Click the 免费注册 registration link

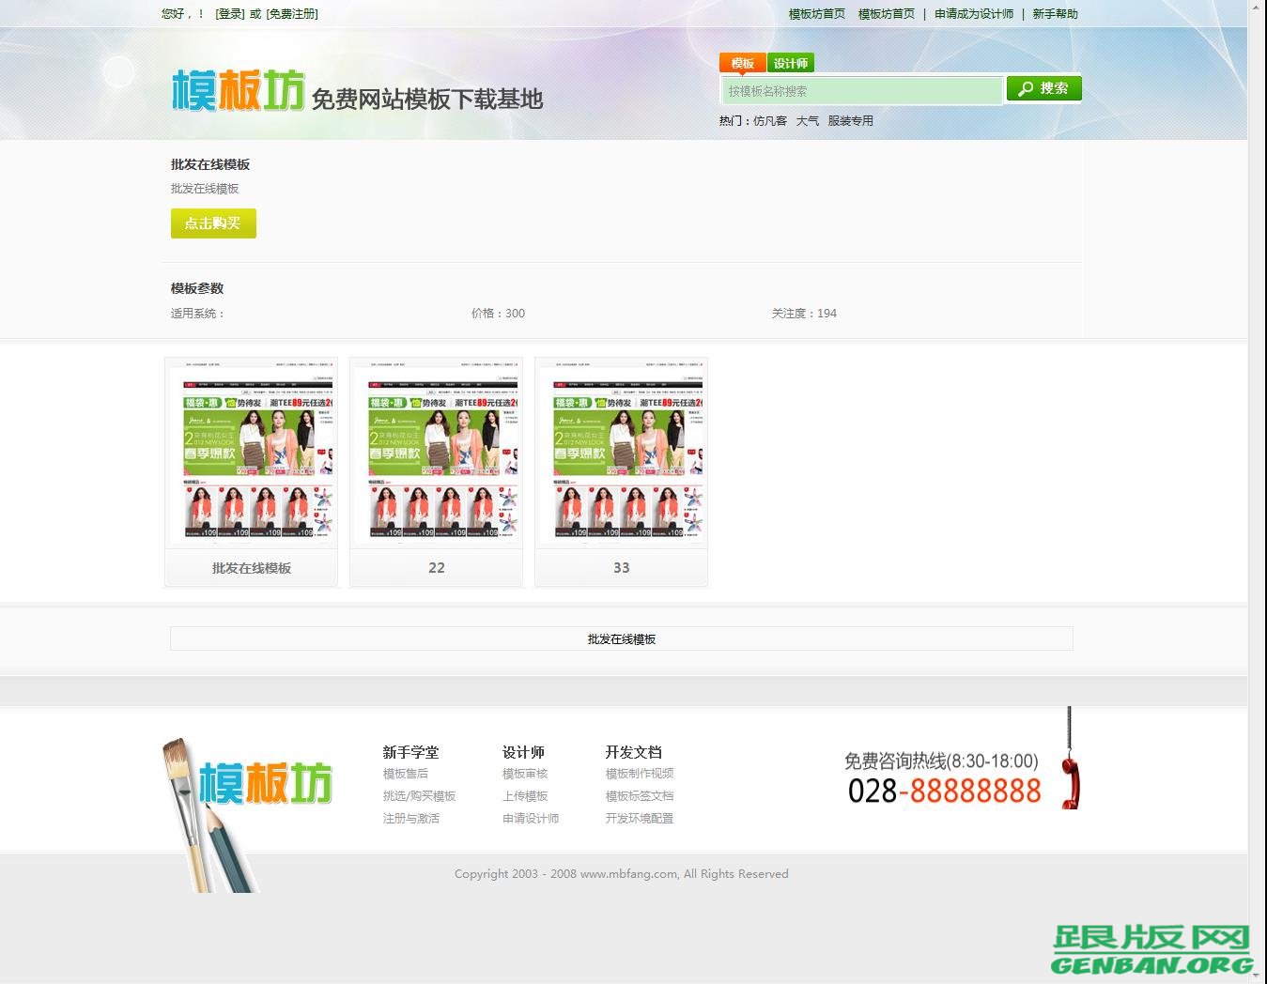[292, 13]
